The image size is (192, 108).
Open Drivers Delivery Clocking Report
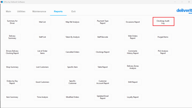coord(12,52)
